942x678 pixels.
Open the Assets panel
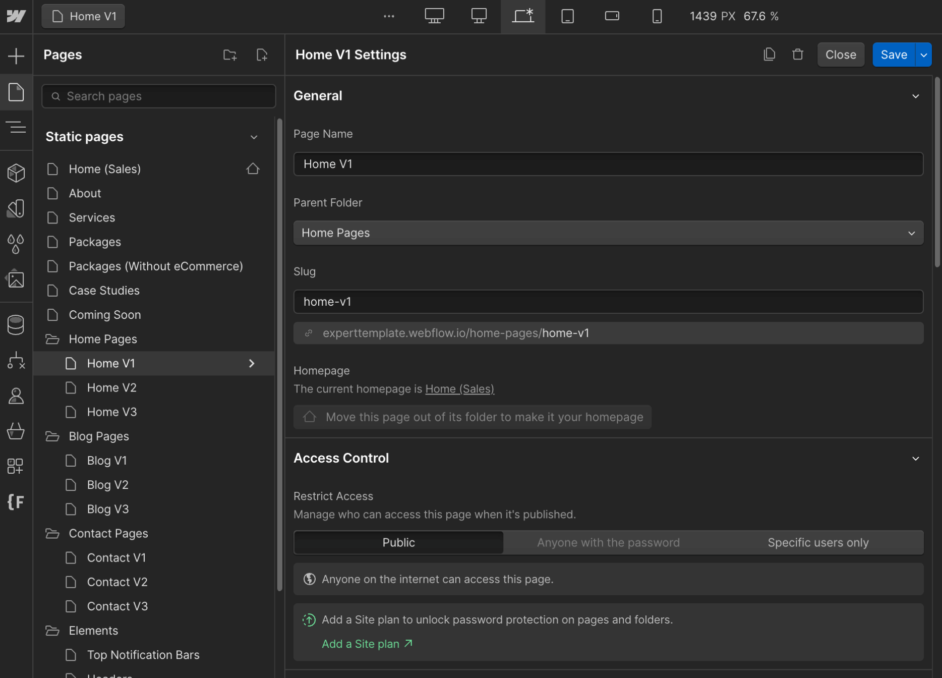coord(17,279)
